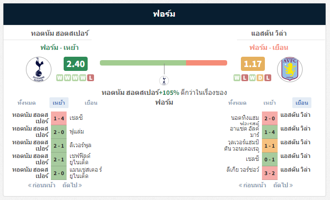This screenshot has width=330, height=200.
Task: Switch to เหย้า tab under Aston Villa
Action: pyautogui.click(x=270, y=103)
